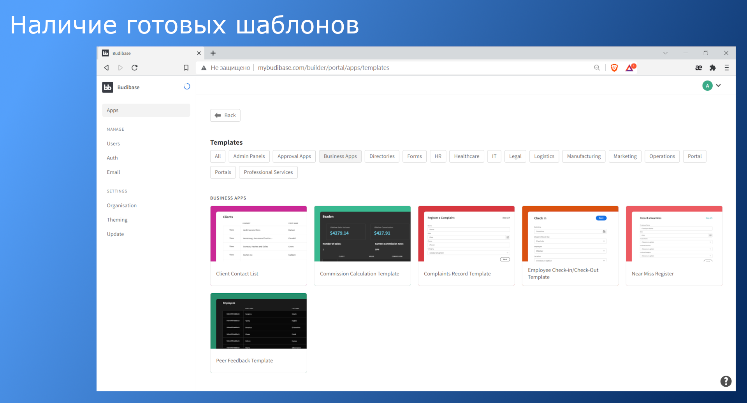Filter templates by IT
747x403 pixels.
pos(494,156)
